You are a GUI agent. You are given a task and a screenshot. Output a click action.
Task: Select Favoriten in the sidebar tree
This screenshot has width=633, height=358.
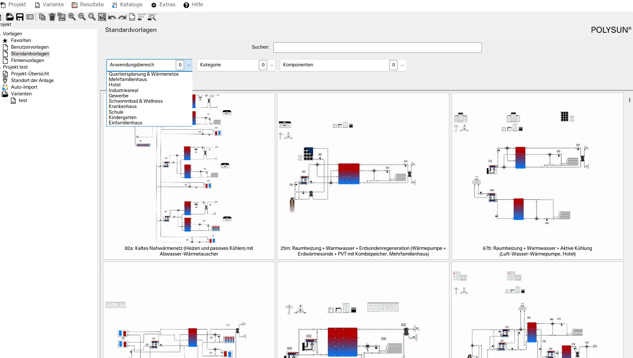coord(21,40)
